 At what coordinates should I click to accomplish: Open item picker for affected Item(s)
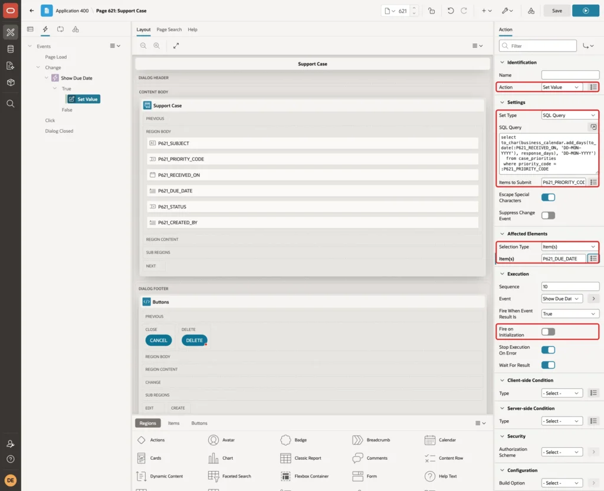pyautogui.click(x=593, y=258)
